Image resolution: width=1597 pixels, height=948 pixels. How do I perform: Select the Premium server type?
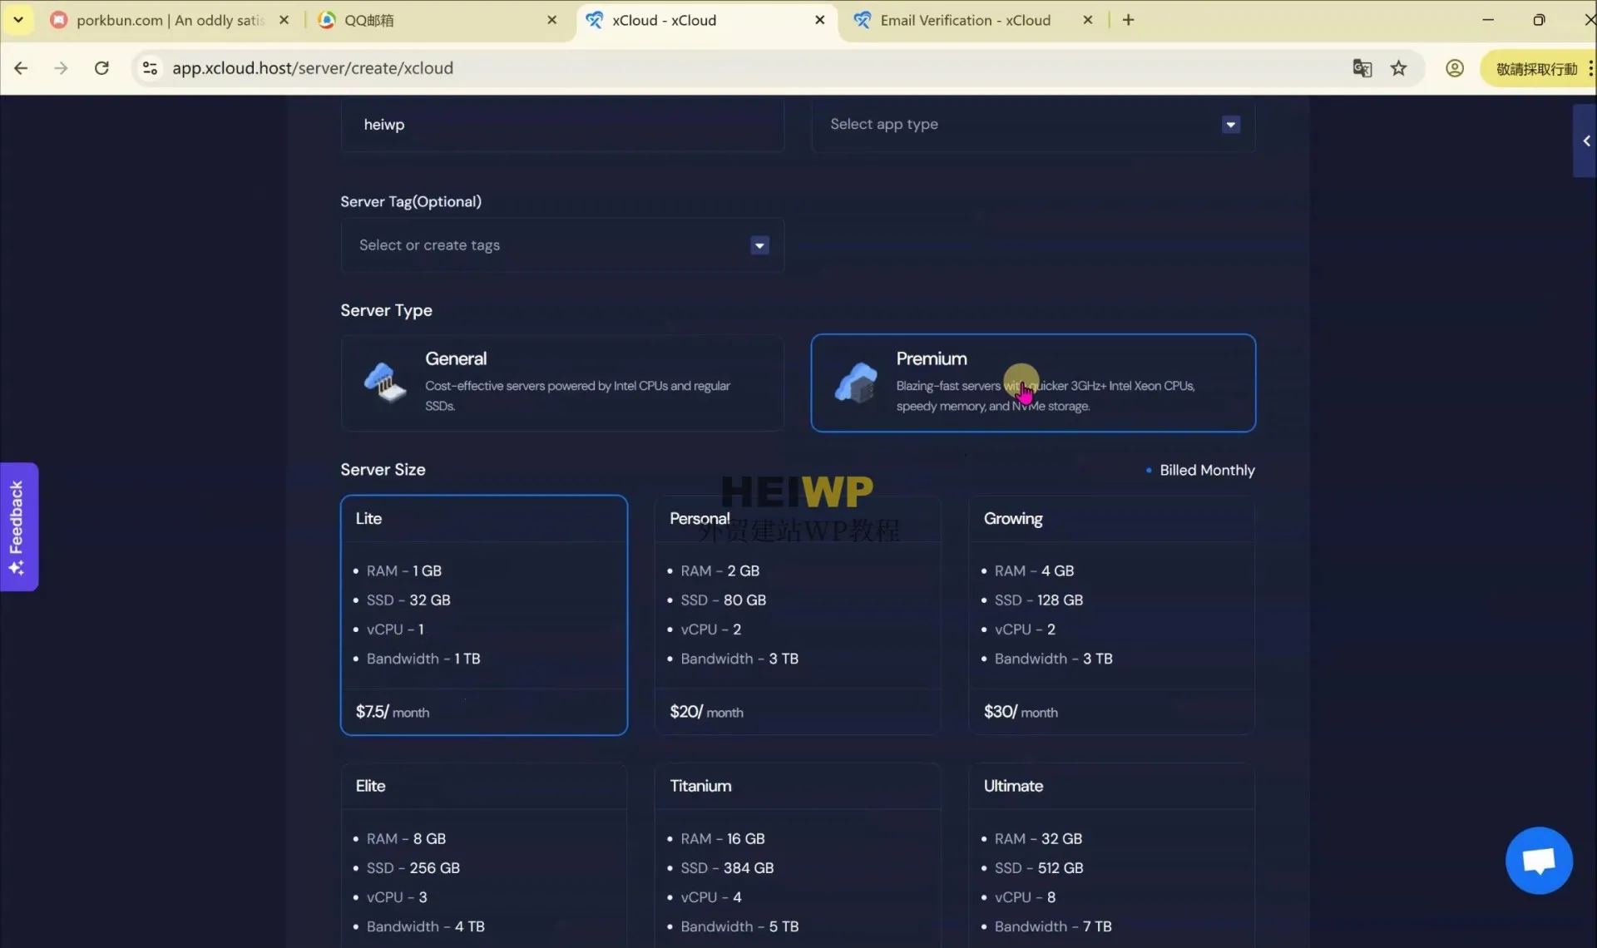click(x=1033, y=383)
